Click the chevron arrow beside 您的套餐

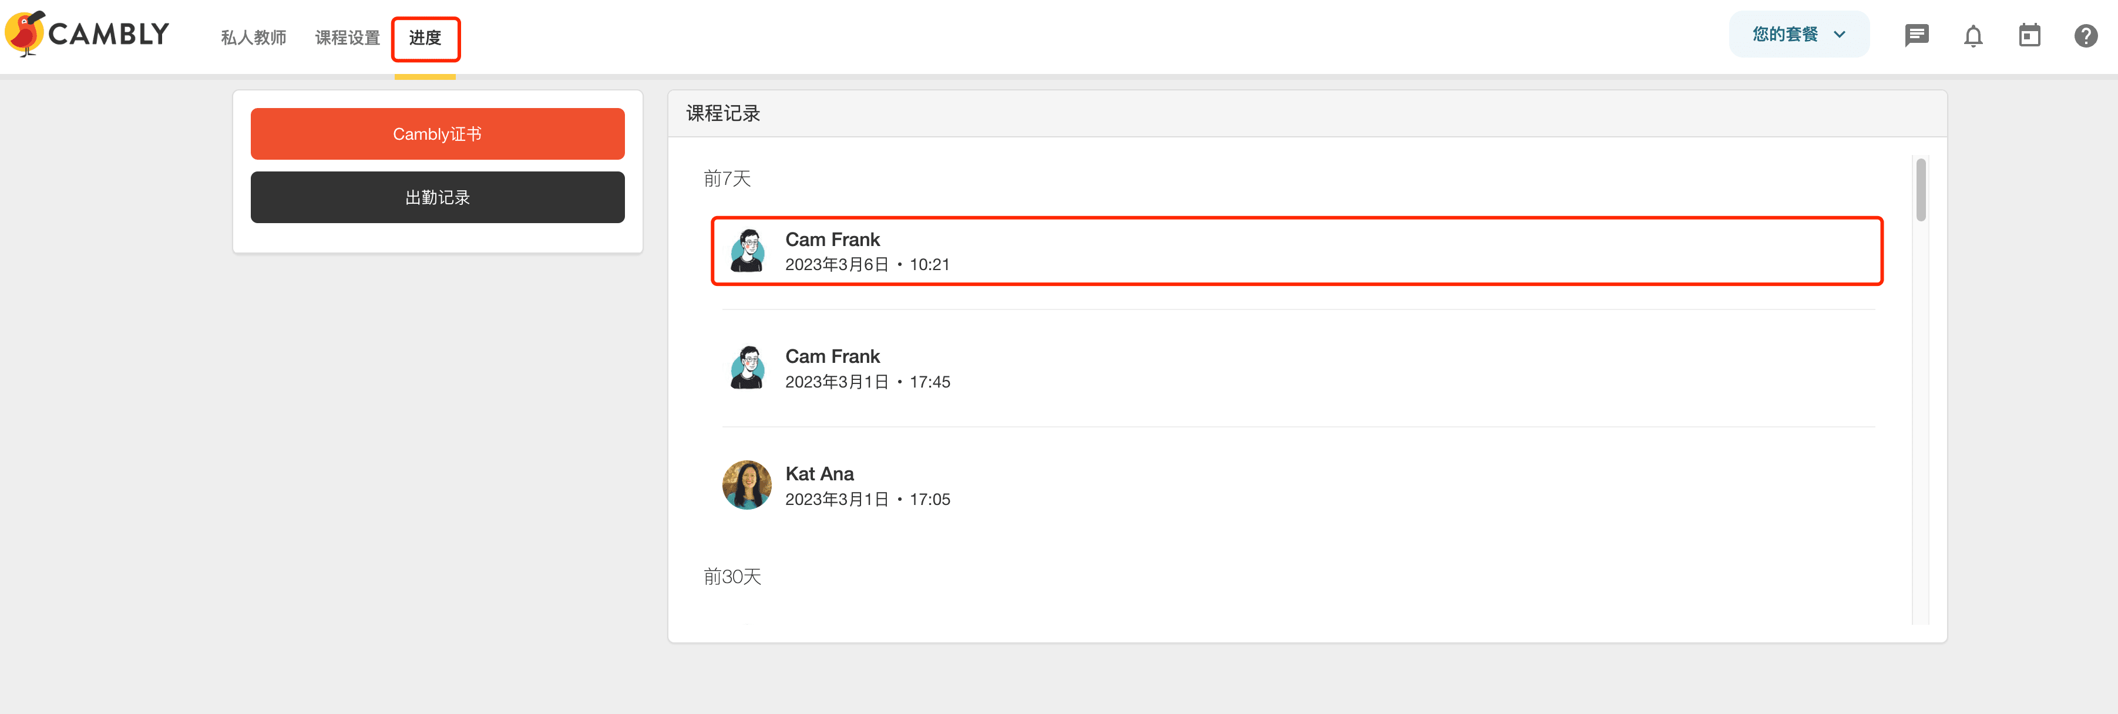[x=1839, y=35]
